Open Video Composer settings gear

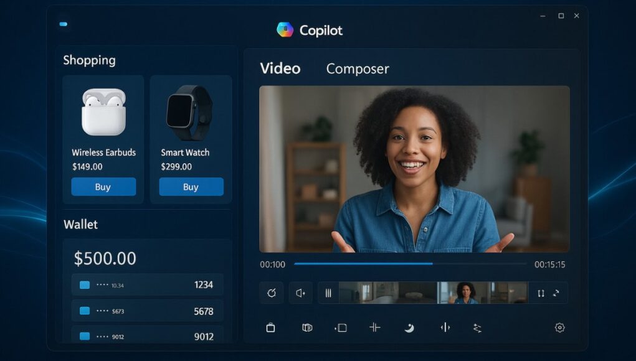point(559,327)
